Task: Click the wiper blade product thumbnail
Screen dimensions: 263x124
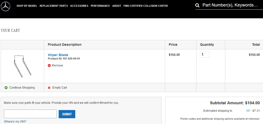Action: [x=22, y=66]
